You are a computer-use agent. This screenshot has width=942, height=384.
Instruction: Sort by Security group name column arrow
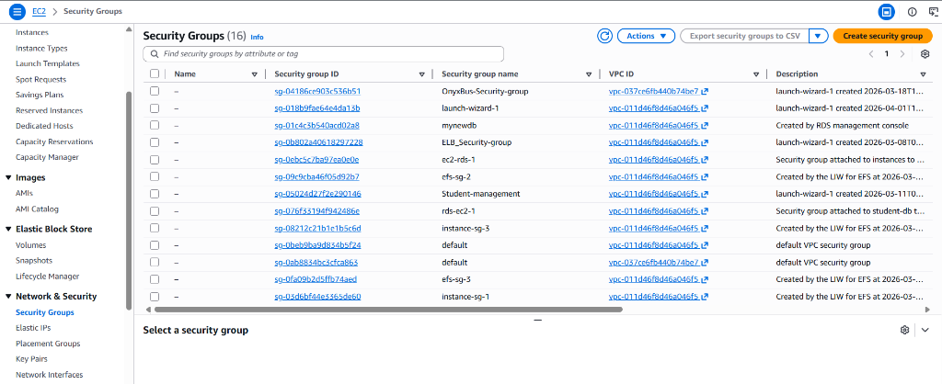pyautogui.click(x=589, y=74)
